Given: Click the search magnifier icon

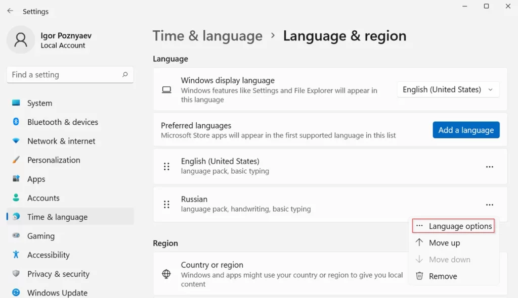Looking at the screenshot, I should (x=125, y=75).
